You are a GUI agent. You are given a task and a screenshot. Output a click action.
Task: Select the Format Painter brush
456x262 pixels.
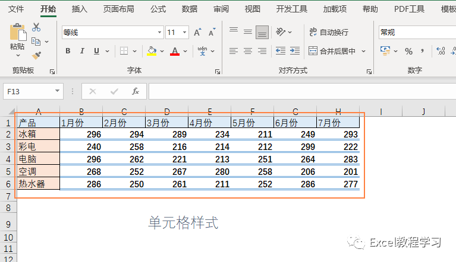36,55
